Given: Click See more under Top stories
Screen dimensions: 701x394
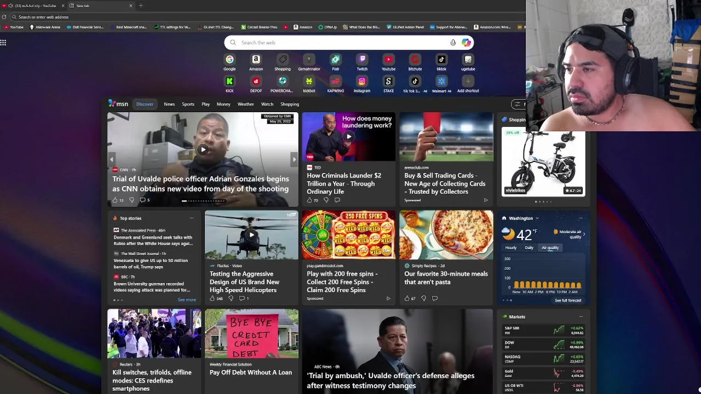Looking at the screenshot, I should 187,300.
